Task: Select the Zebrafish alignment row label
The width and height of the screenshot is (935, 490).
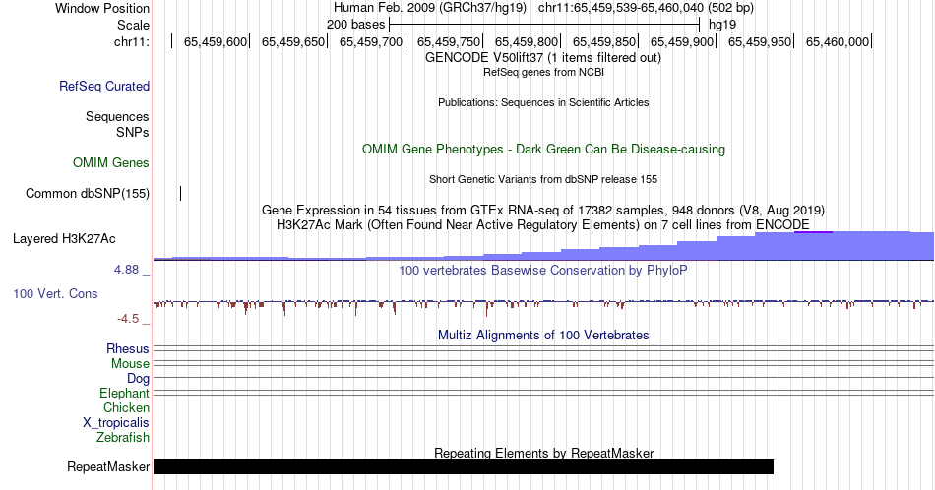Action: pos(123,437)
